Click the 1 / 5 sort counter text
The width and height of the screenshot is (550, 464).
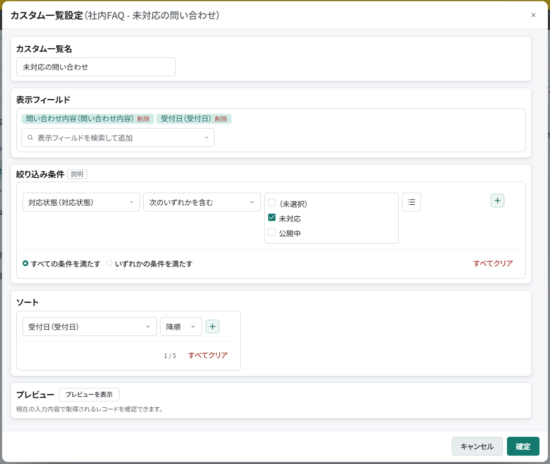(170, 356)
